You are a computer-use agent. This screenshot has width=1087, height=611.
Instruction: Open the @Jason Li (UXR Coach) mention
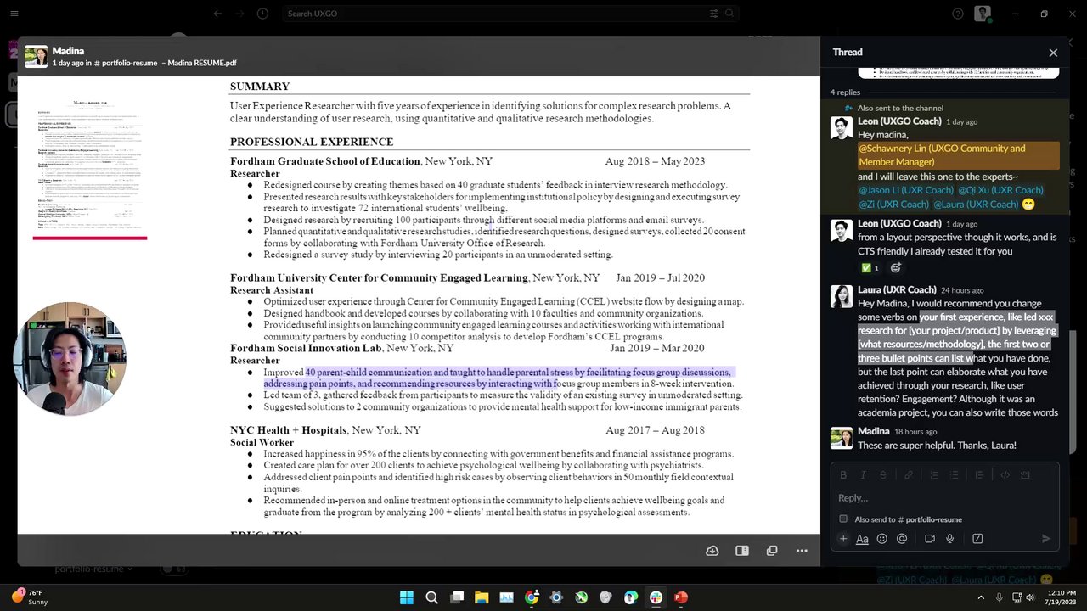coord(906,190)
